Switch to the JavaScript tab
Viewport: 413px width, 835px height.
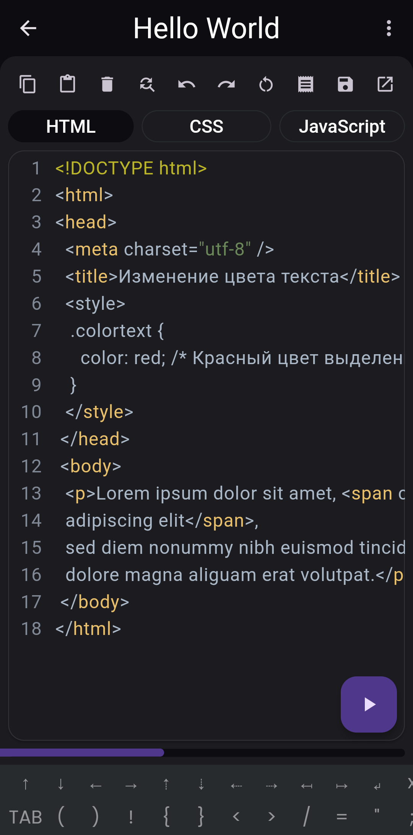coord(342,127)
